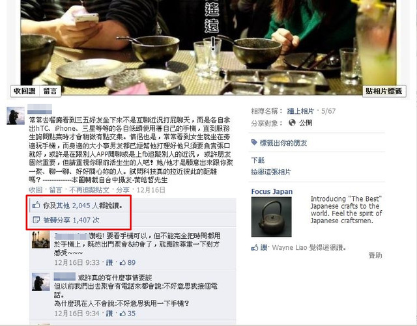
Task: Click the tag icon beside 標籤出你的朋友
Action: click(x=254, y=143)
